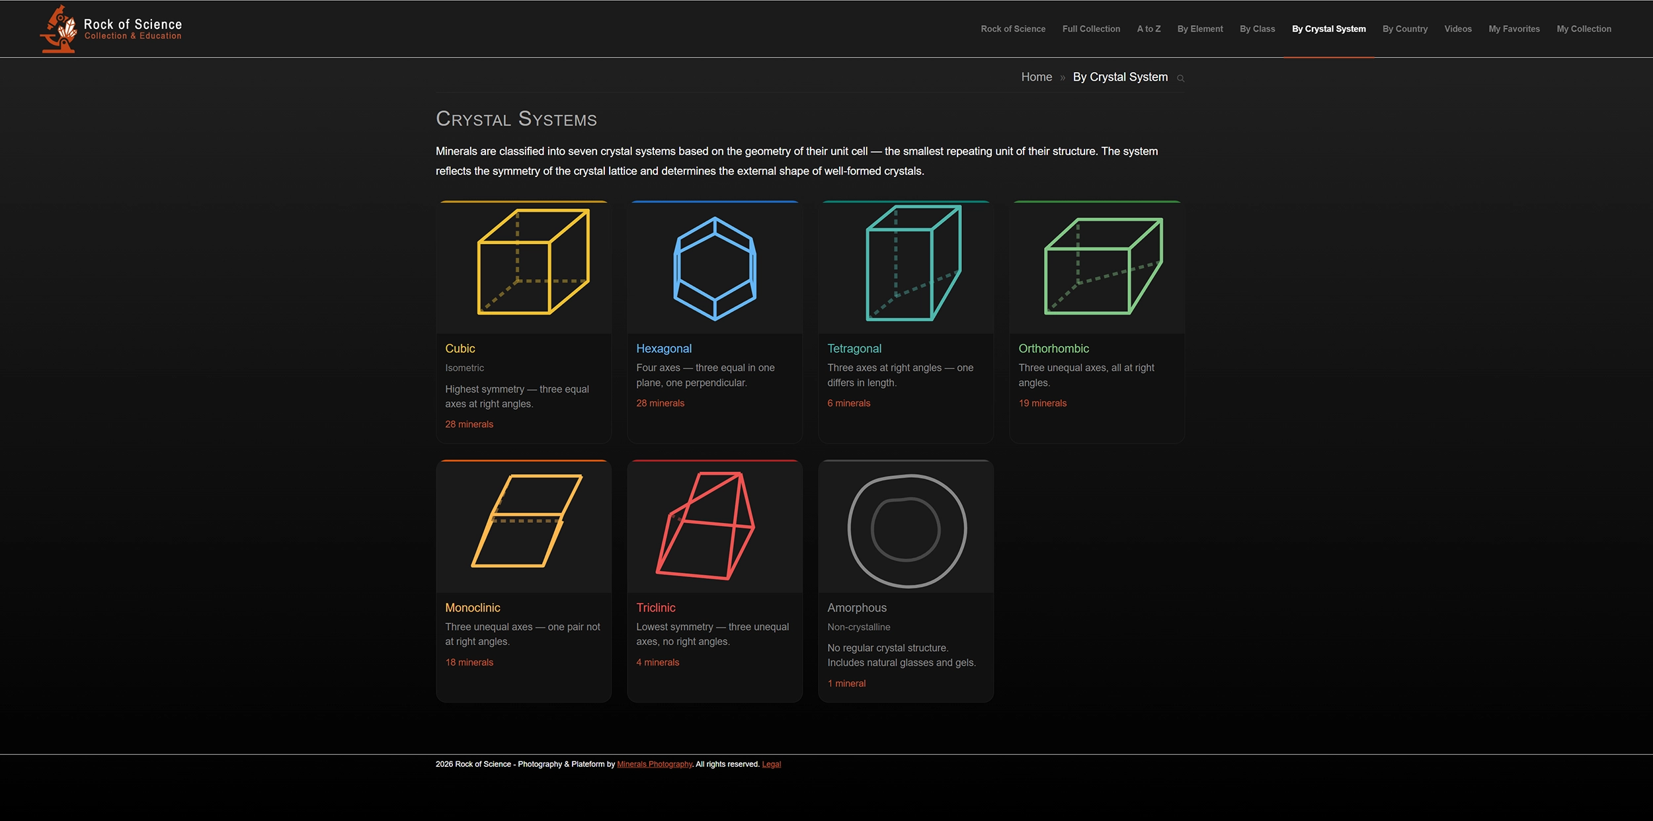Image resolution: width=1653 pixels, height=821 pixels.
Task: Open the blue Hexagonal prism diagram
Action: 715,268
